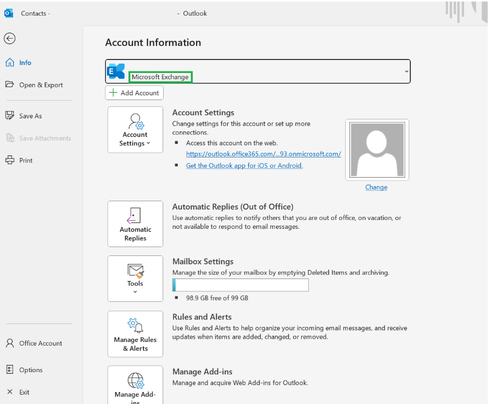Image resolution: width=488 pixels, height=404 pixels.
Task: Open the outlook.office365.com web access link
Action: click(x=263, y=154)
